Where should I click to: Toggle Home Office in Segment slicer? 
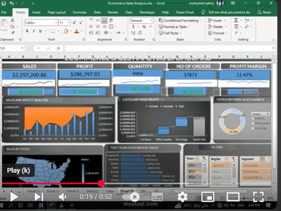pyautogui.click(x=256, y=177)
